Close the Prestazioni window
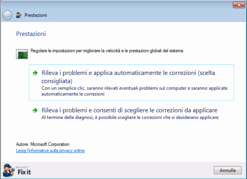 [239, 5]
